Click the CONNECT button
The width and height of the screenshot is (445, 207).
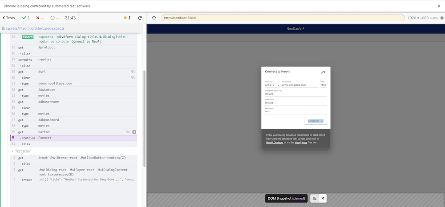point(316,121)
